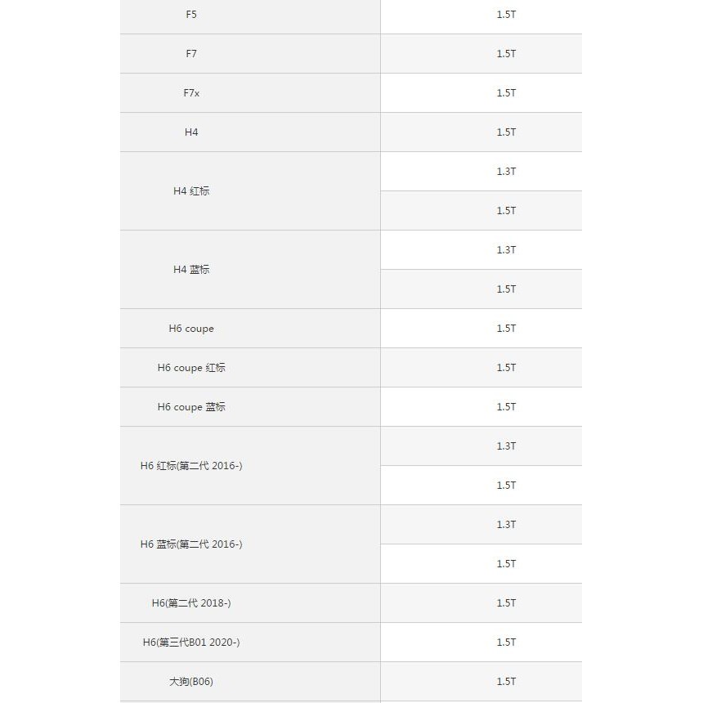The image size is (703, 703).
Task: Click the H6 coupe model cell
Action: pyautogui.click(x=191, y=329)
